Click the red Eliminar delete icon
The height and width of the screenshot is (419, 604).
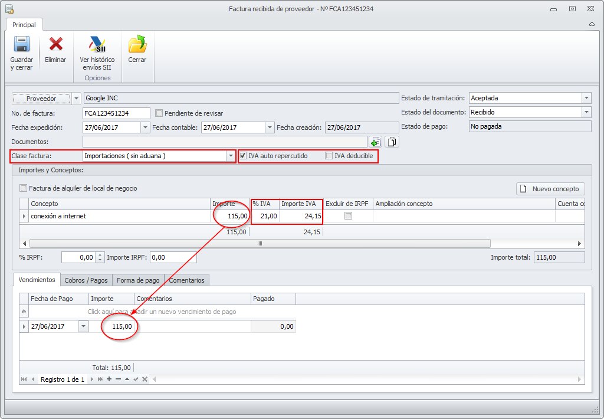coord(55,45)
